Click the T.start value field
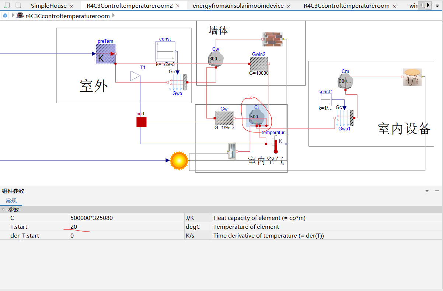 tap(126, 227)
